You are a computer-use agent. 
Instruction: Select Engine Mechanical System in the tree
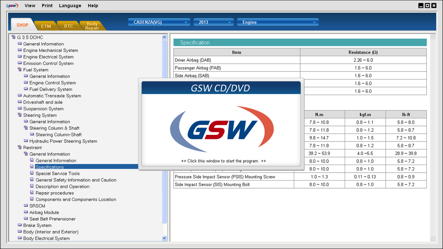pyautogui.click(x=51, y=50)
